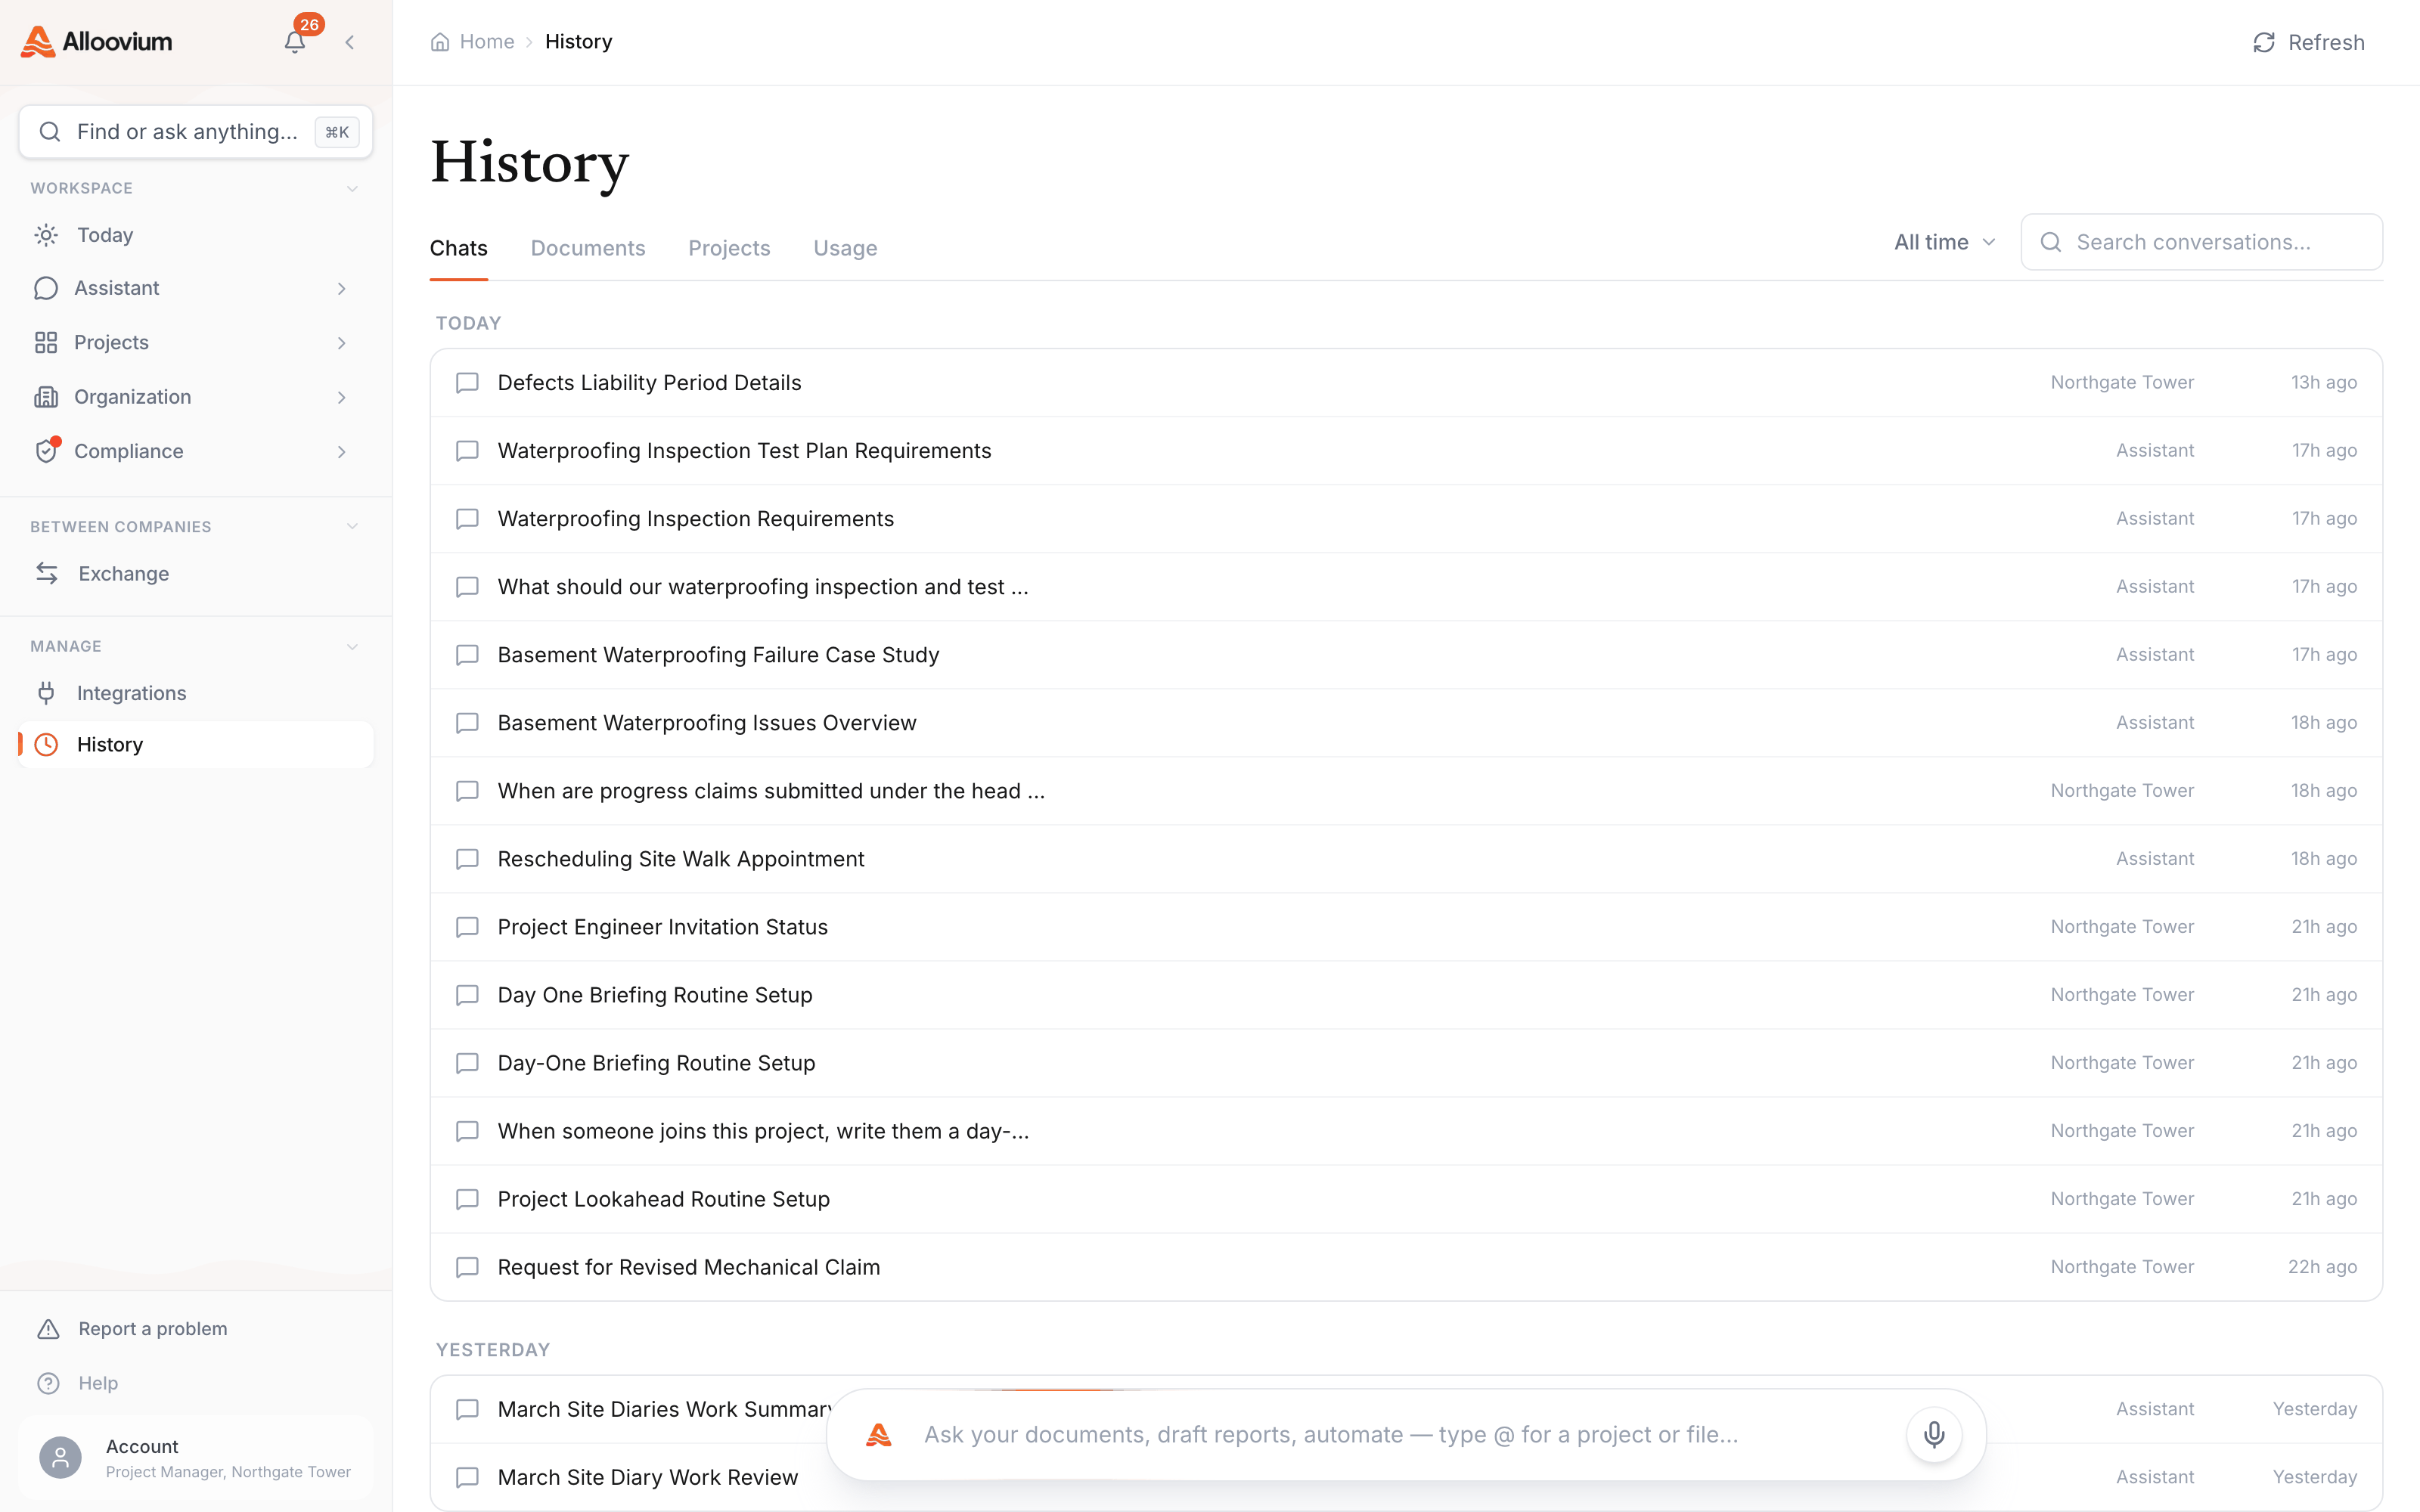This screenshot has width=2420, height=1512.
Task: Click the Search conversations magnifier icon
Action: (x=2051, y=242)
